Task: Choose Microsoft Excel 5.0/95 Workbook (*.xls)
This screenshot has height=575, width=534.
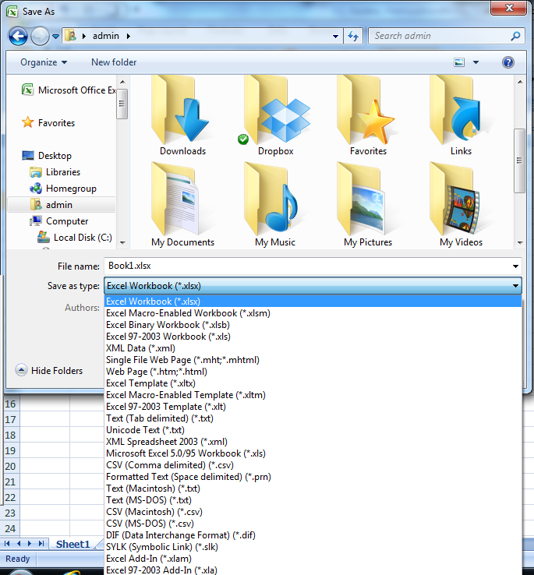Action: 313,453
